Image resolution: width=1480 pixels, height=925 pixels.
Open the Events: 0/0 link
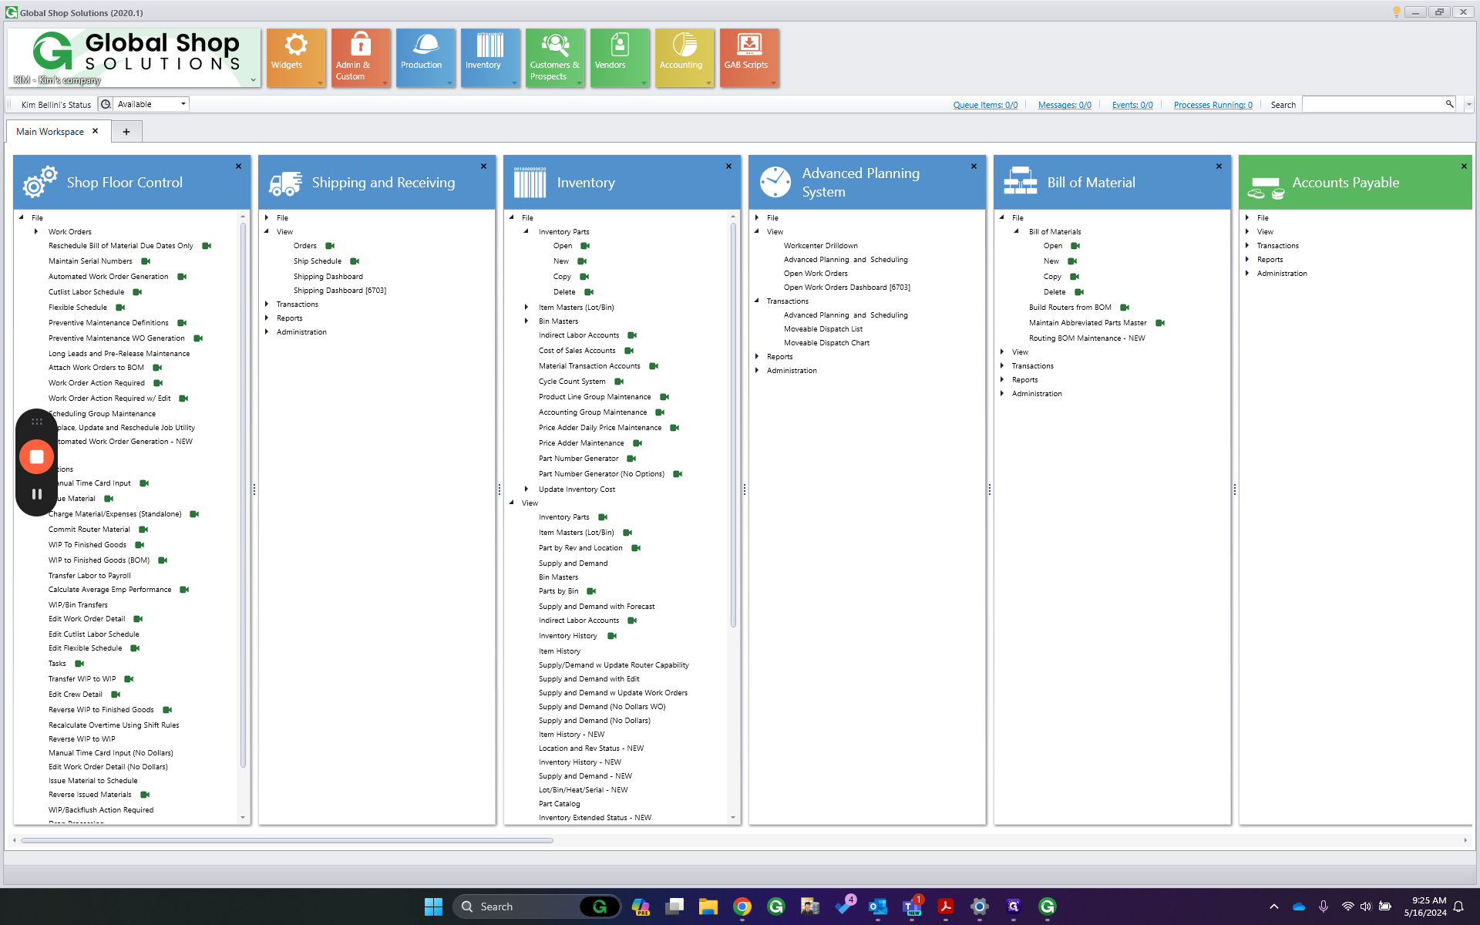click(1132, 105)
